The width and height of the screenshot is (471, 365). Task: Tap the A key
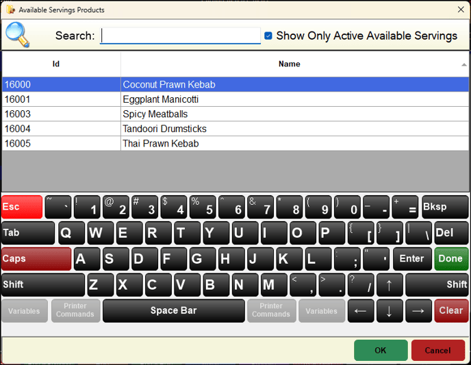point(87,259)
